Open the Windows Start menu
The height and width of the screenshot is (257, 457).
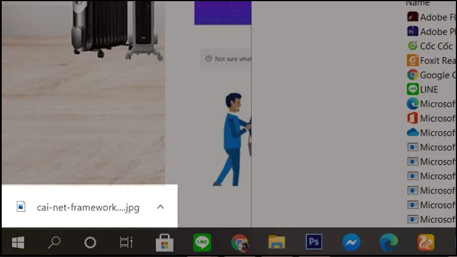coord(18,243)
